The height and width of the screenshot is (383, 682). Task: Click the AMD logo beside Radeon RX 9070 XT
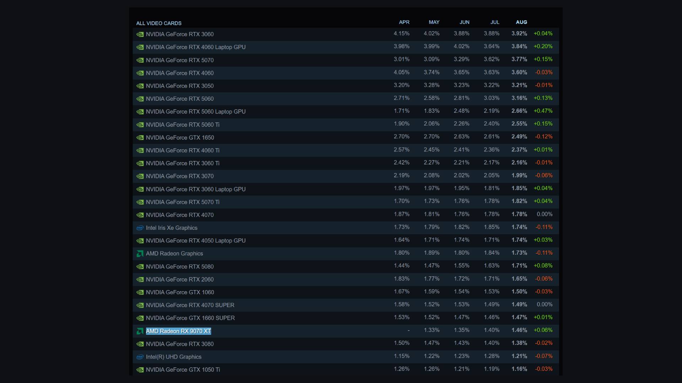(140, 331)
